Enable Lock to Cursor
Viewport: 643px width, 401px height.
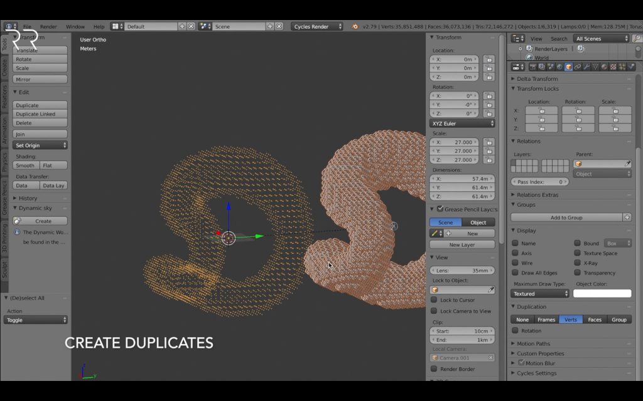434,299
